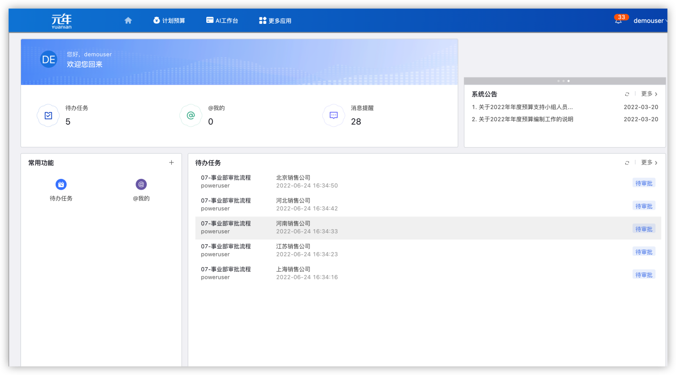
Task: Expand 更多 in the 系统公告 panel
Action: [x=649, y=94]
